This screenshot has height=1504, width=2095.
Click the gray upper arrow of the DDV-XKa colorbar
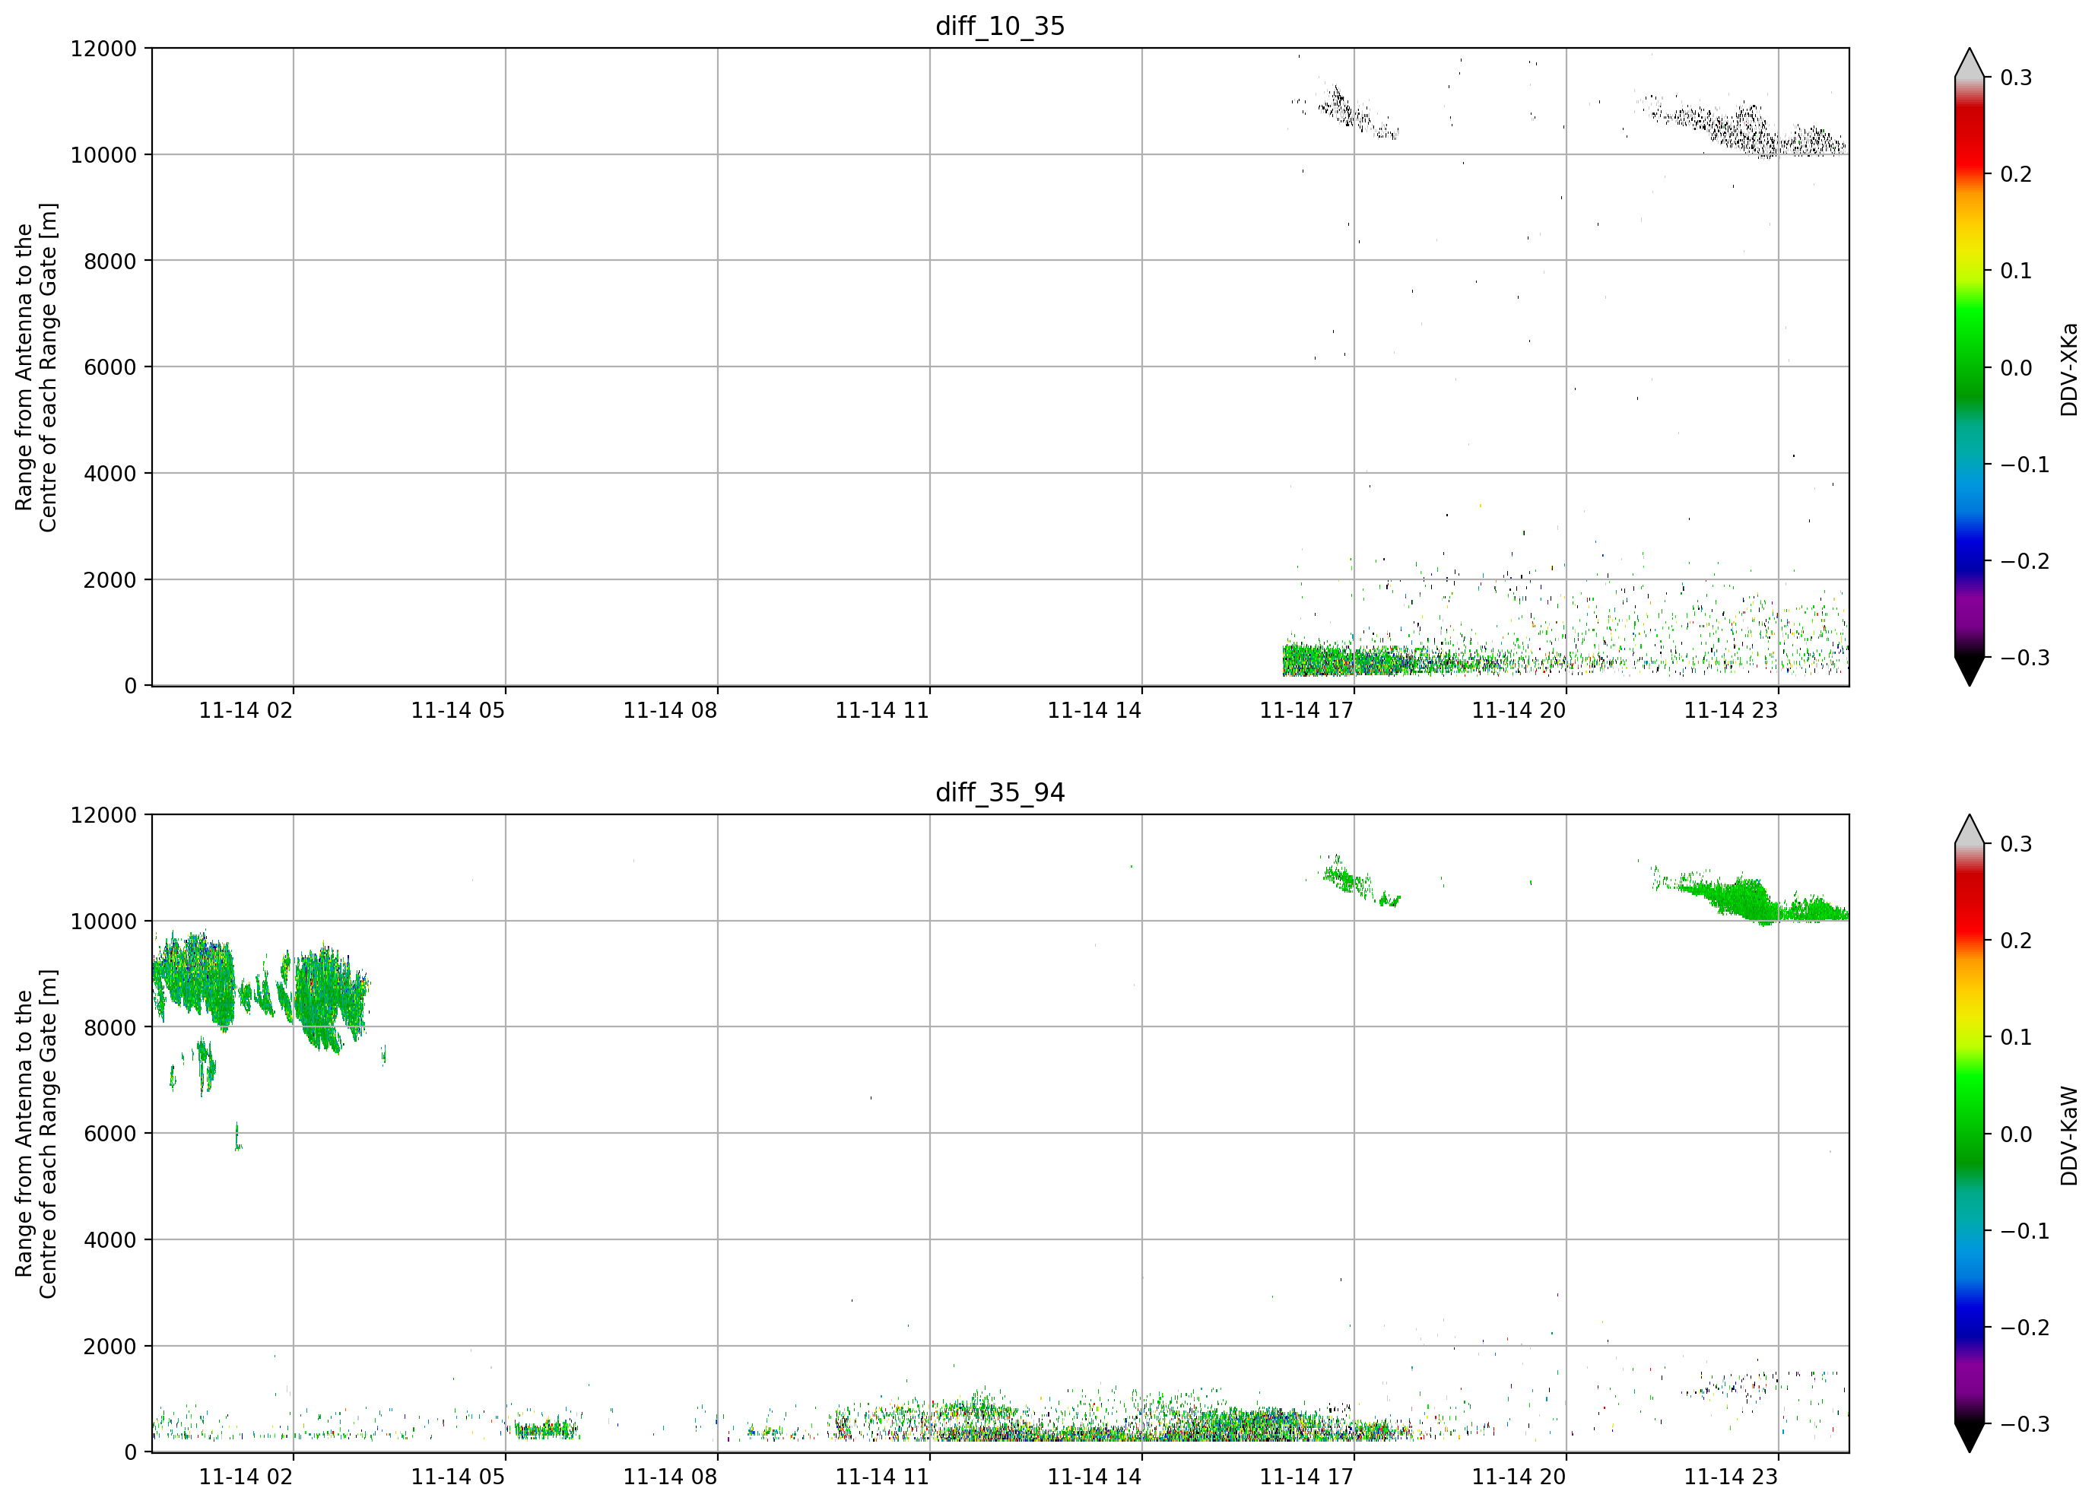pos(1970,65)
